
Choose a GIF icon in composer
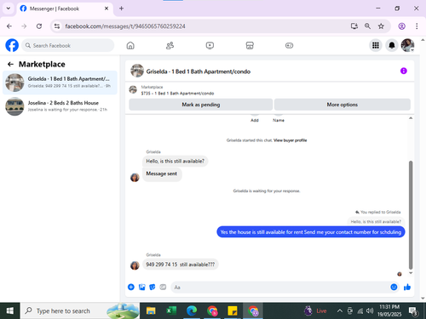[163, 287]
